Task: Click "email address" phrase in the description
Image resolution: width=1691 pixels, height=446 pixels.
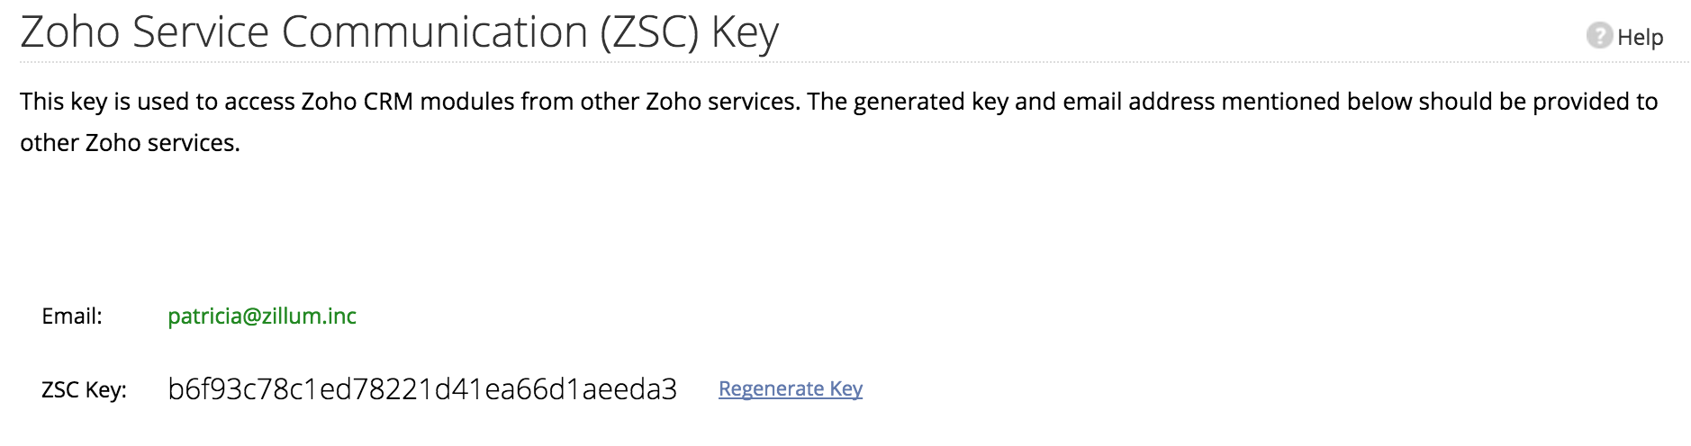Action: [x=1138, y=102]
